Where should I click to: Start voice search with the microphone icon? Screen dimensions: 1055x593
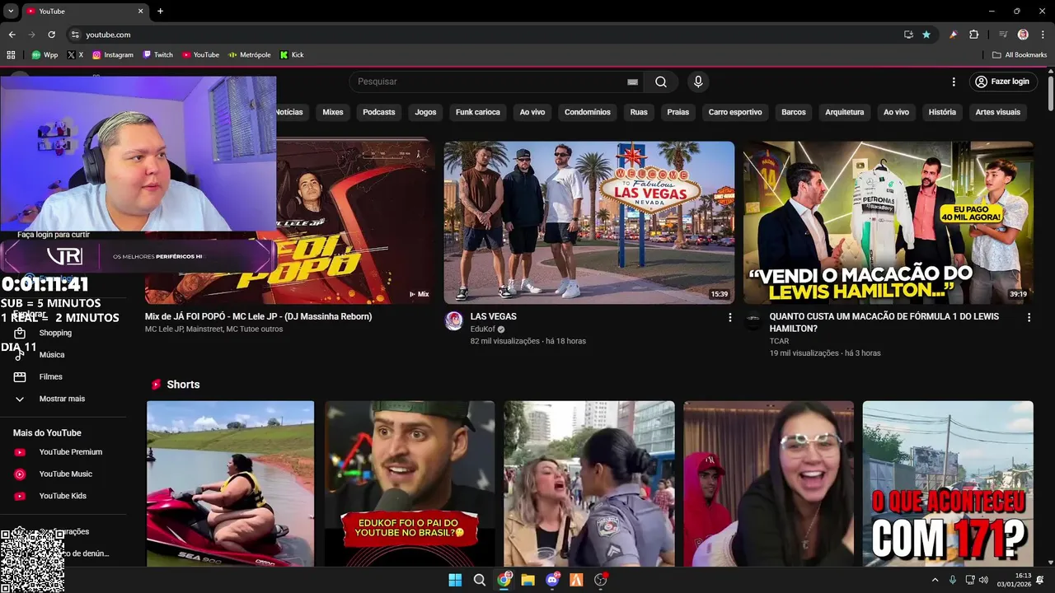click(698, 82)
